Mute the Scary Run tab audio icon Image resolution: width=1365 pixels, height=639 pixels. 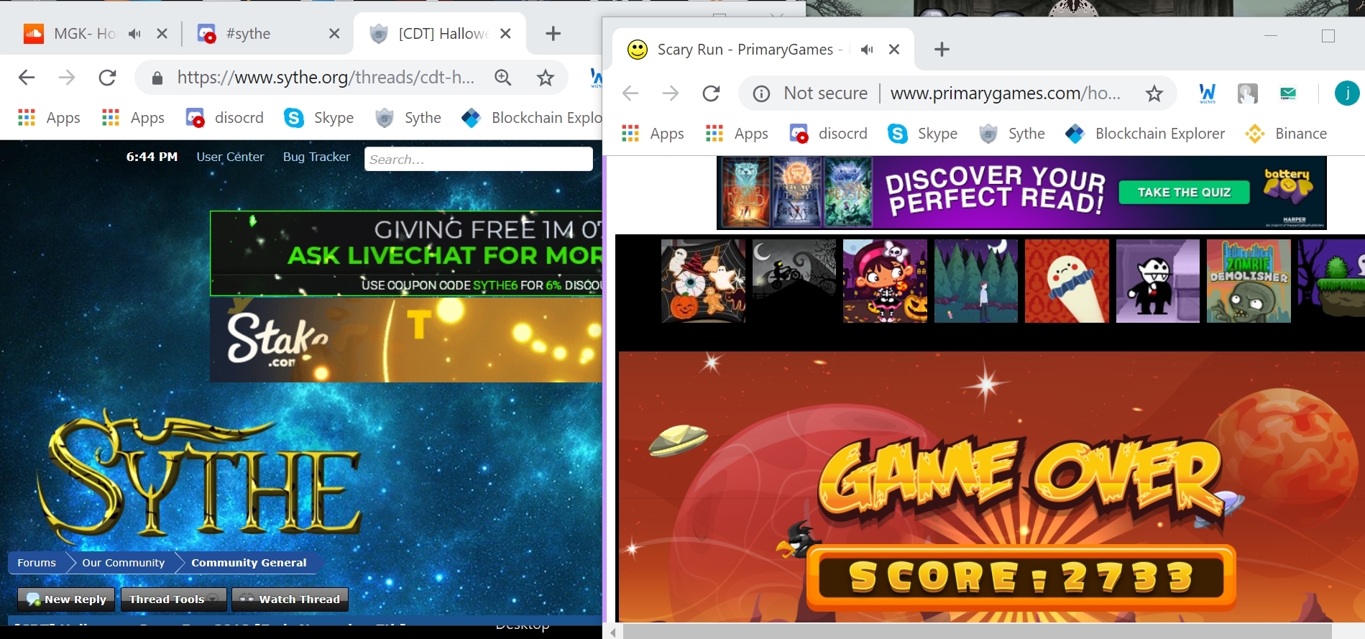868,50
